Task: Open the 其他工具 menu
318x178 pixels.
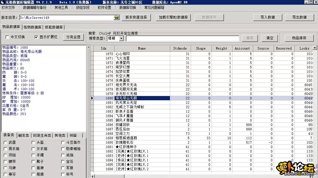Action: pyautogui.click(x=61, y=7)
